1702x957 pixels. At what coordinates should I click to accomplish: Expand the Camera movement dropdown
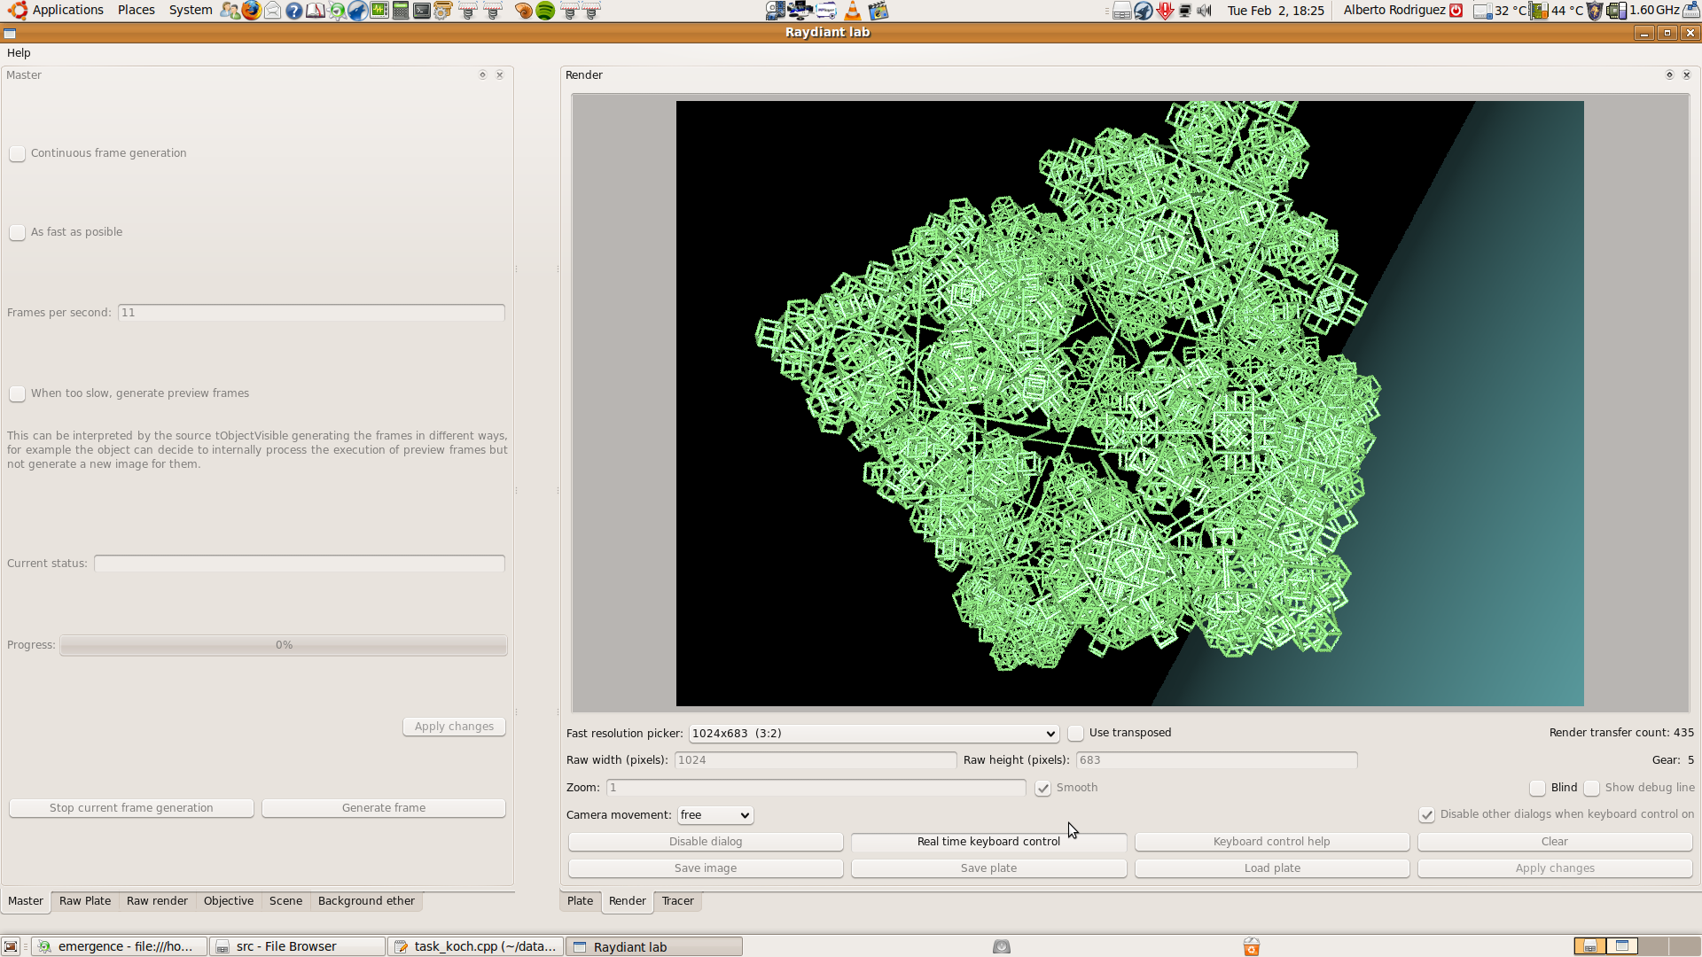coord(715,815)
